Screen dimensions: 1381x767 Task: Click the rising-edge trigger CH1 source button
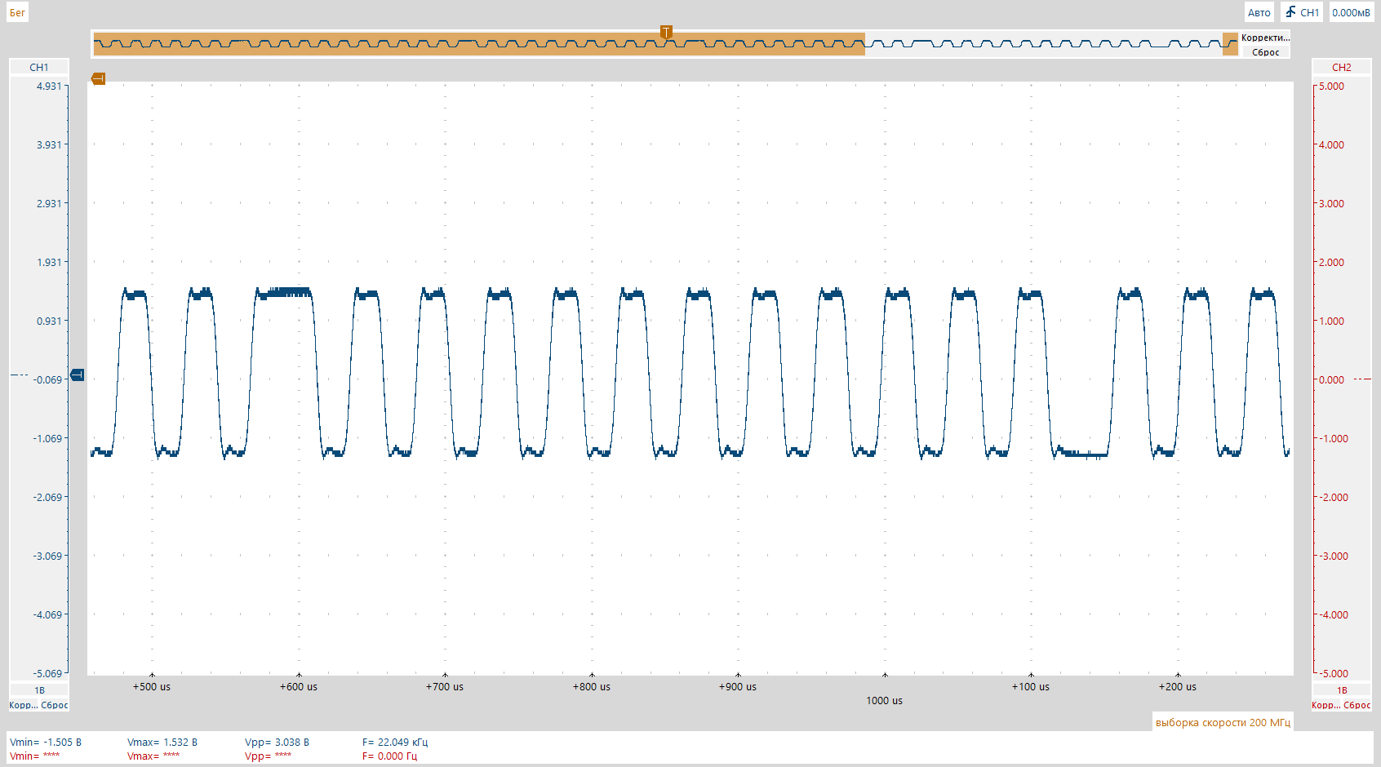[x=1301, y=12]
